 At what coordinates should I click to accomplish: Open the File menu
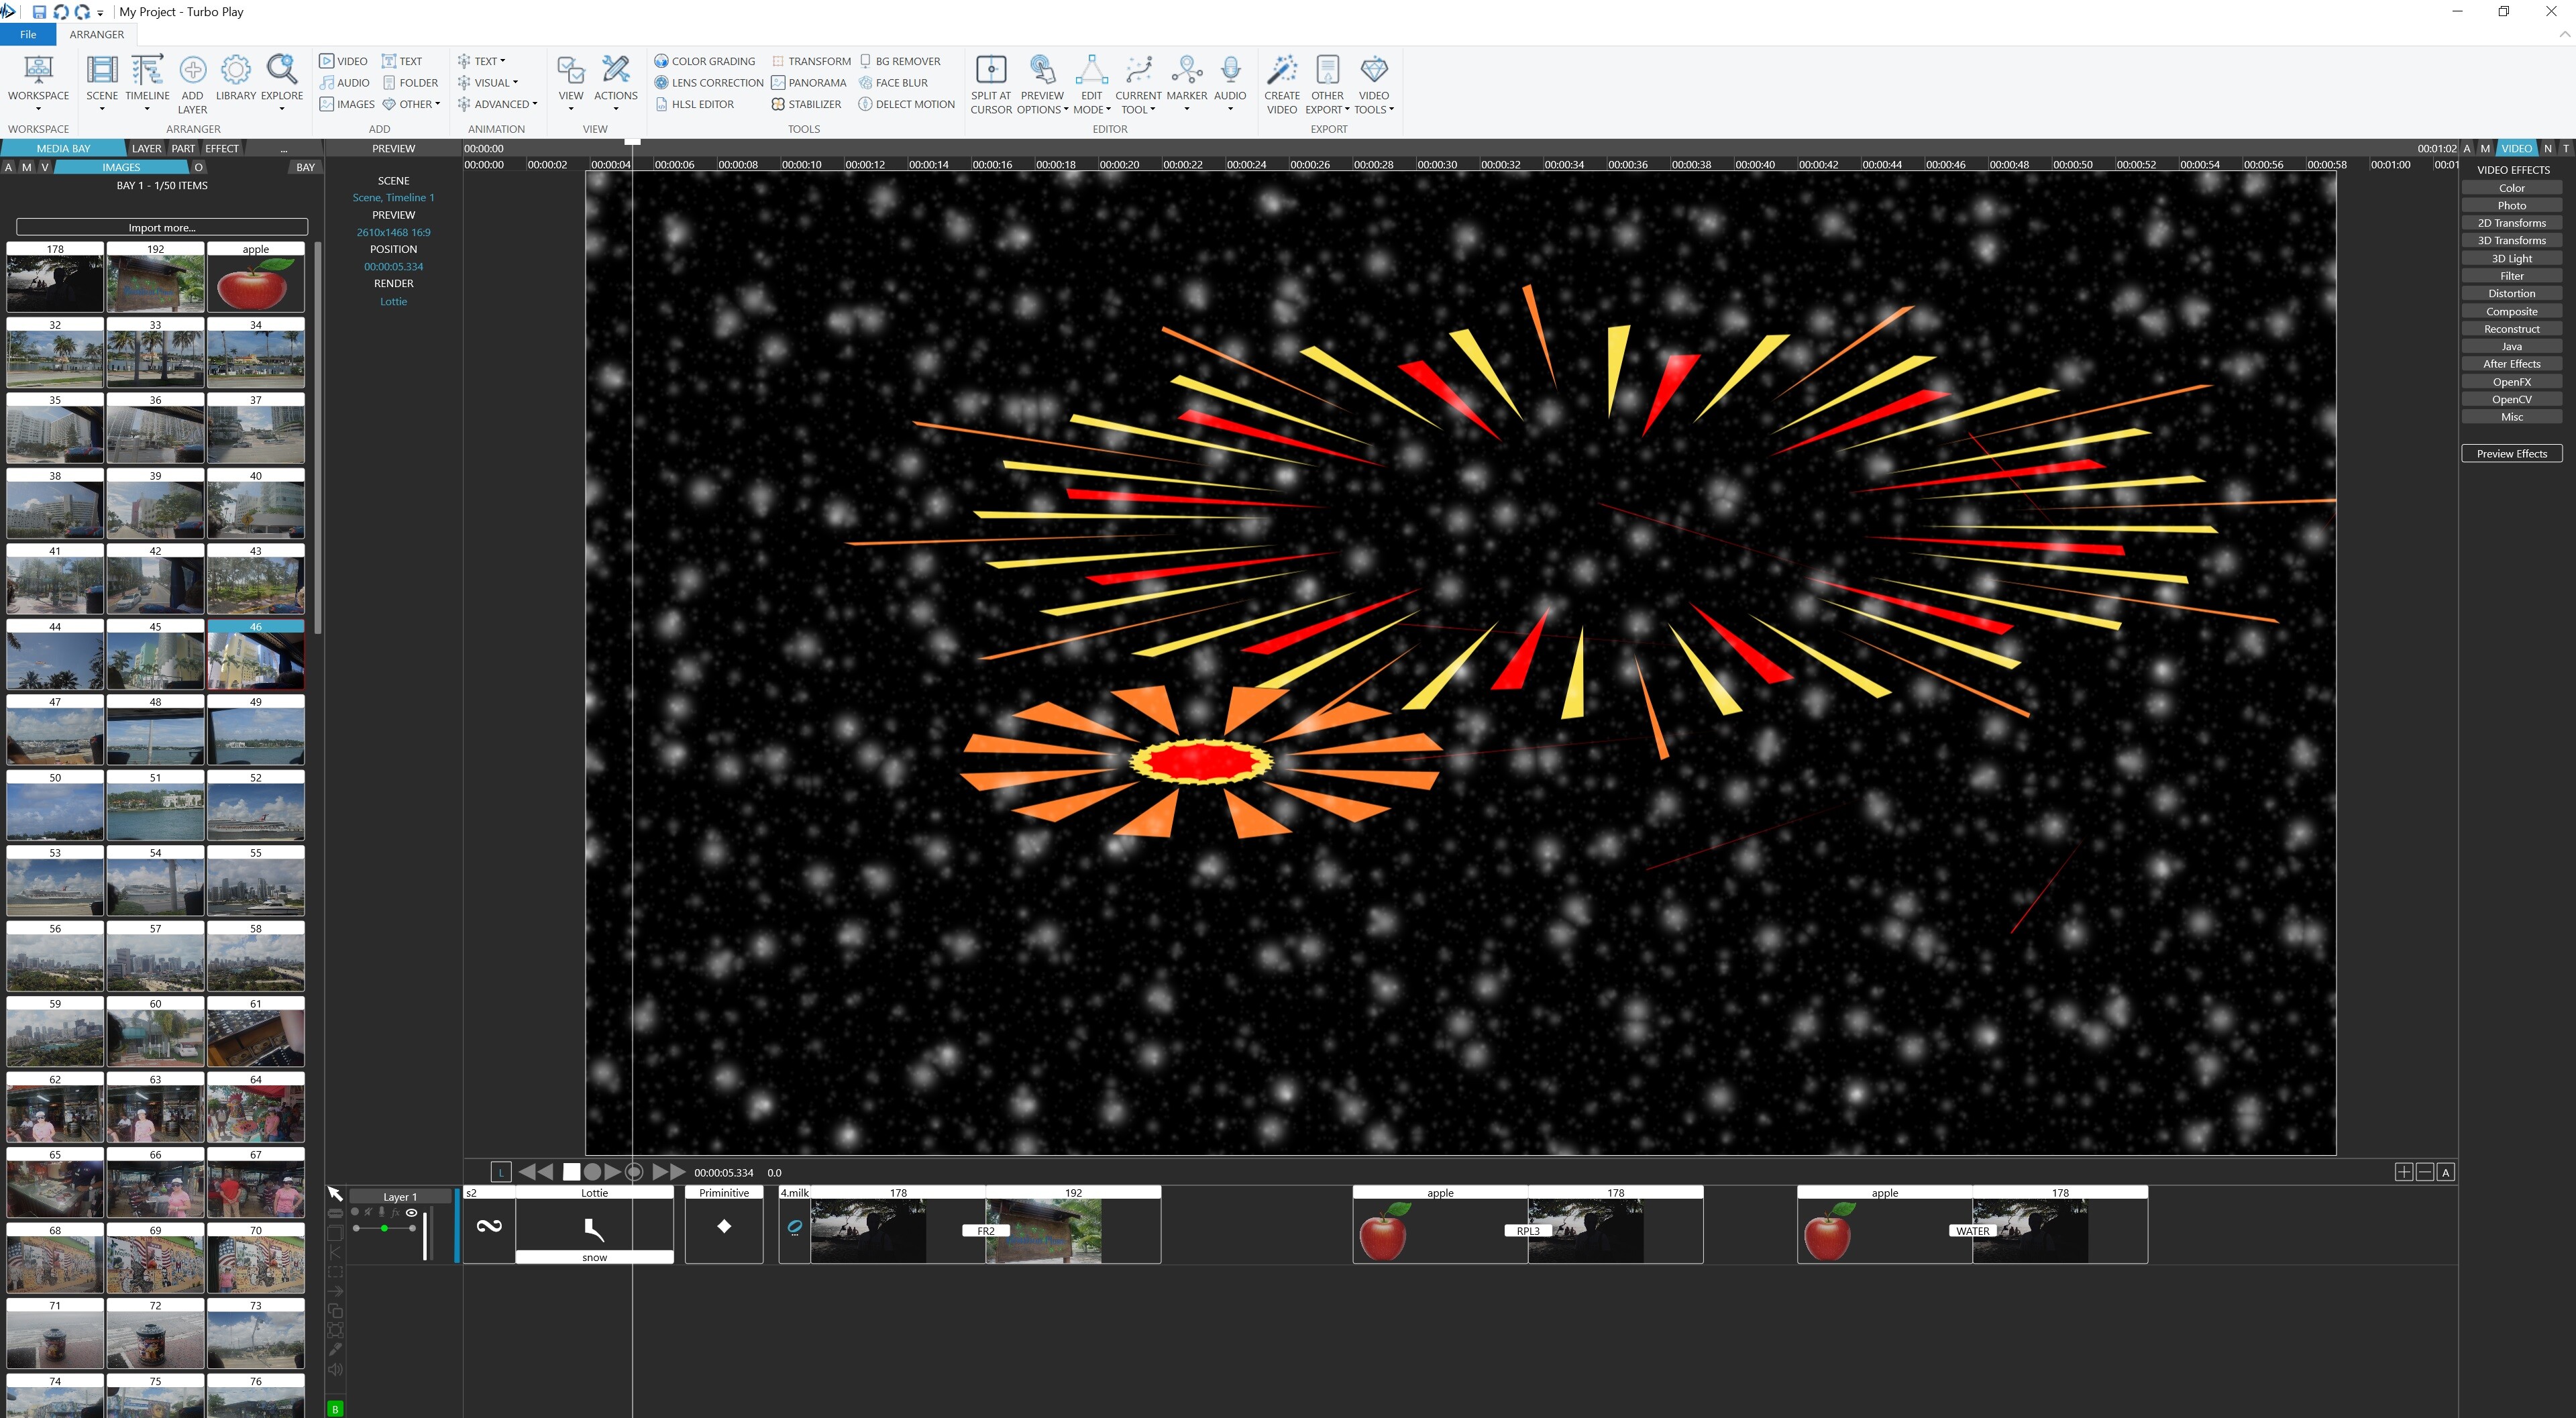pos(27,33)
